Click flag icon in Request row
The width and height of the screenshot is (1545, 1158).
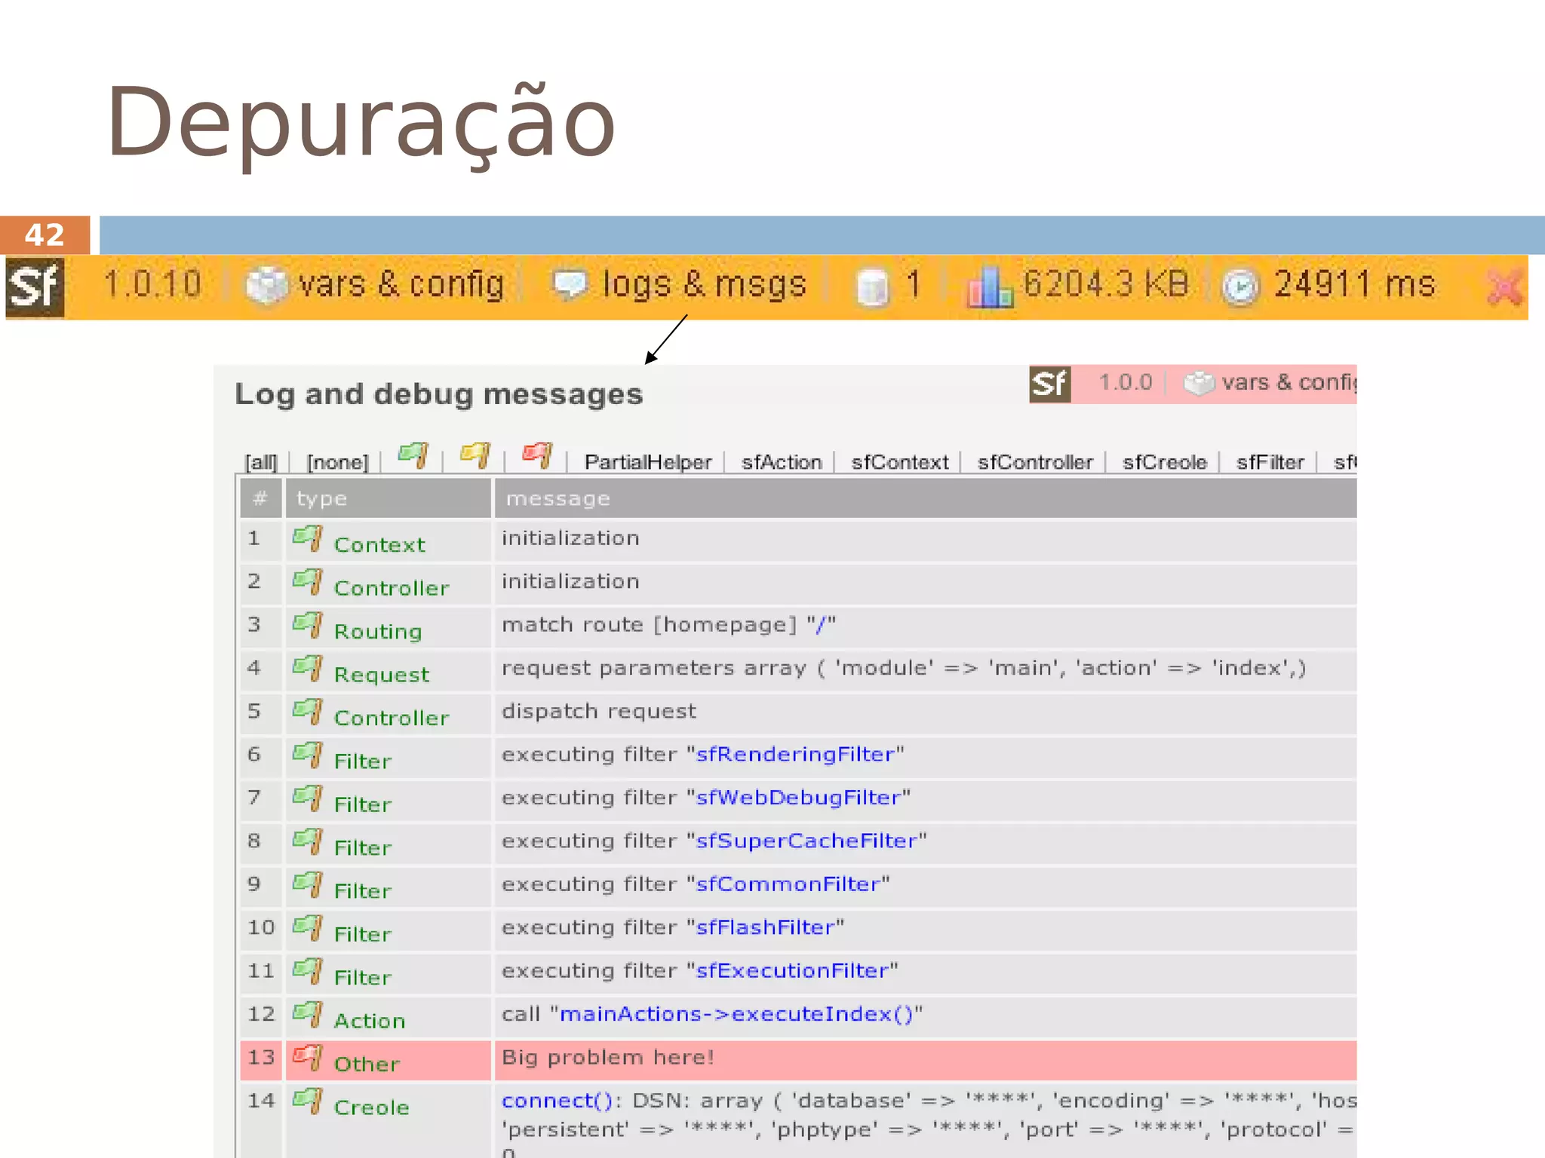[x=308, y=669]
